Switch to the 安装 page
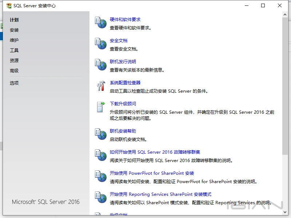This screenshot has width=291, height=218. (x=14, y=30)
